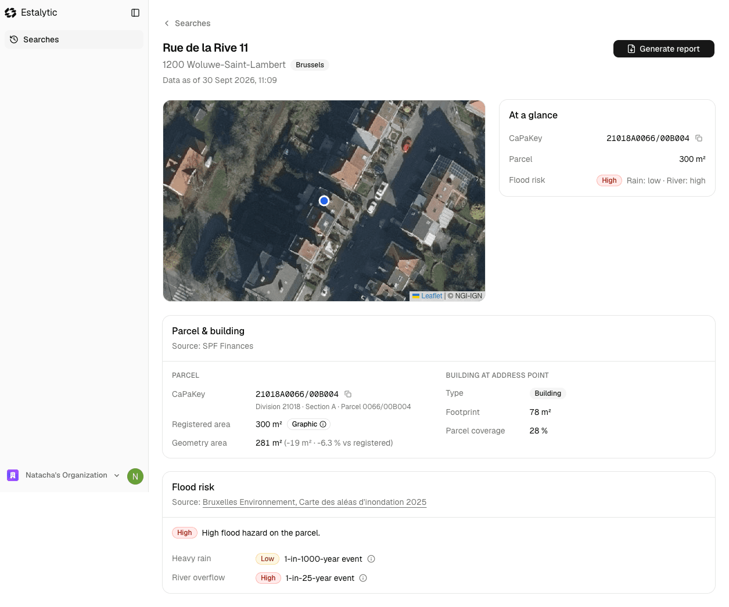This screenshot has width=729, height=607.
Task: Click the Geometry area value 281 m²
Action: tap(269, 443)
